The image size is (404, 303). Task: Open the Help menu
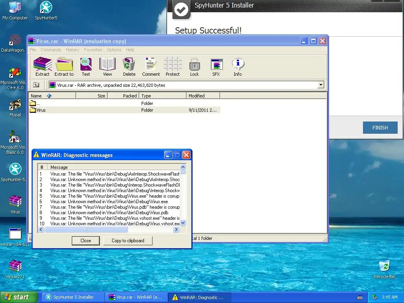point(130,50)
